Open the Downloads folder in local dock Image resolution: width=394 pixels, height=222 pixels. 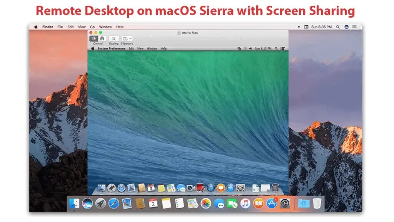pos(304,203)
